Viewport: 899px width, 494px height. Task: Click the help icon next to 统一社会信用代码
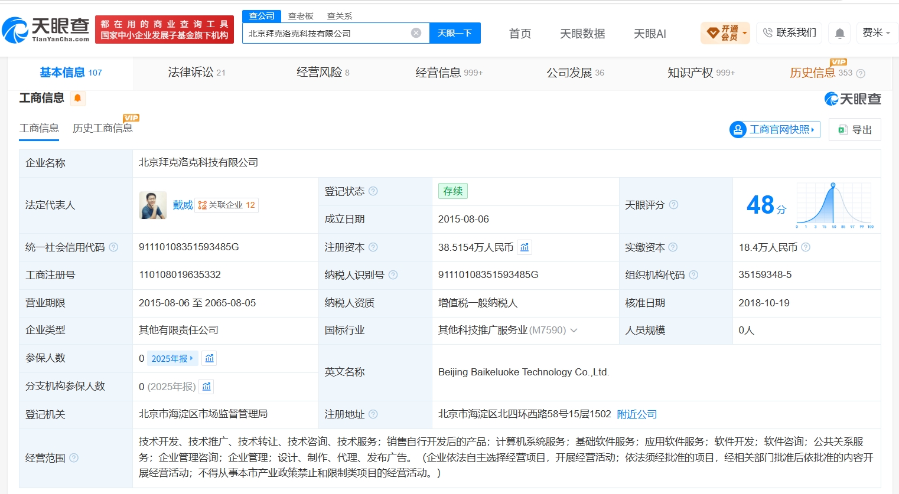tap(113, 247)
